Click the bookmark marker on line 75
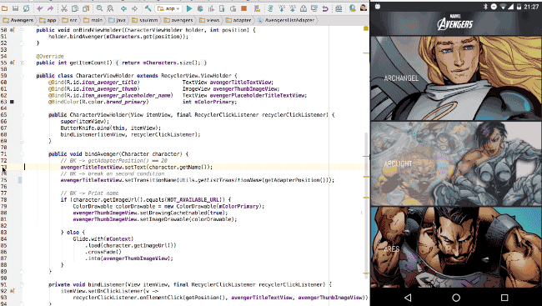The width and height of the screenshot is (542, 306). (20, 180)
